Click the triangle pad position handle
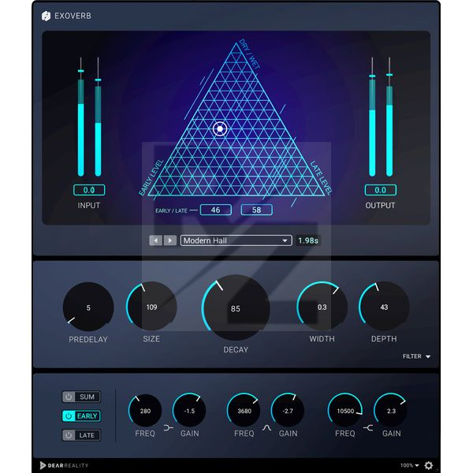Image resolution: width=473 pixels, height=473 pixels. 220,128
